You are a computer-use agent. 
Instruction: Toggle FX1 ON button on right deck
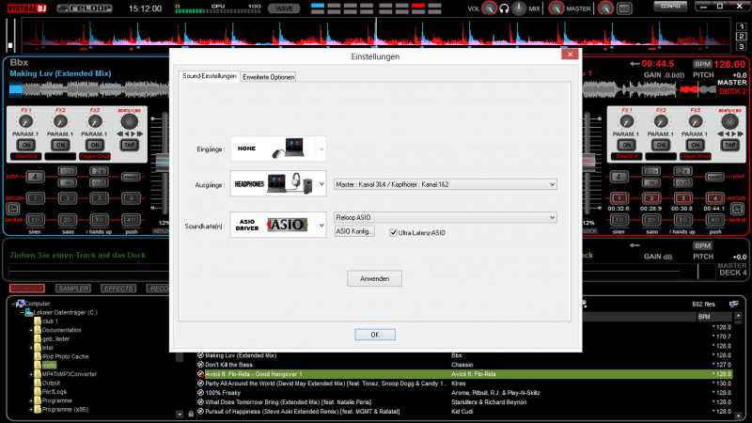coord(626,145)
